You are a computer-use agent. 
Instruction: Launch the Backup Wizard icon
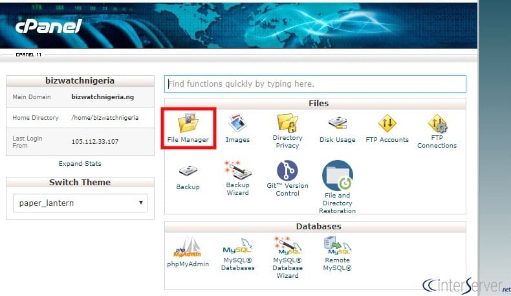pyautogui.click(x=237, y=171)
